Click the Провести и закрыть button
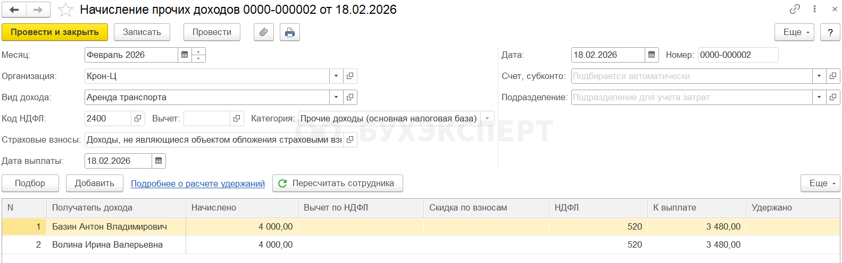This screenshot has width=842, height=263. click(55, 32)
